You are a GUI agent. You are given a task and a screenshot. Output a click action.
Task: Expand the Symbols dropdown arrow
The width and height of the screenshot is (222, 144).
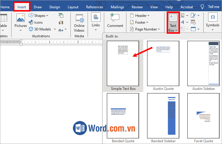click(x=213, y=30)
